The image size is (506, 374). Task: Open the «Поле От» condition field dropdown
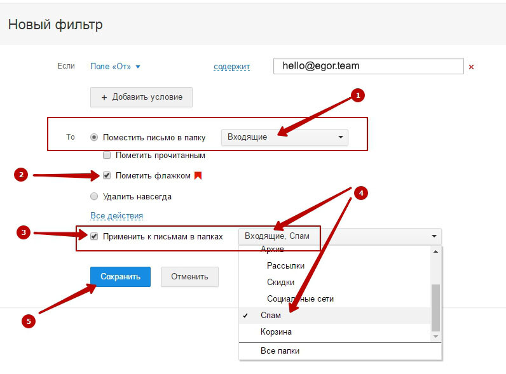pos(115,67)
